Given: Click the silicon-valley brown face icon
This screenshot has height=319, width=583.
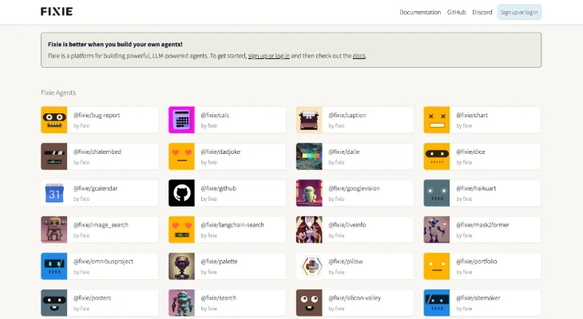Looking at the screenshot, I should pos(309,303).
